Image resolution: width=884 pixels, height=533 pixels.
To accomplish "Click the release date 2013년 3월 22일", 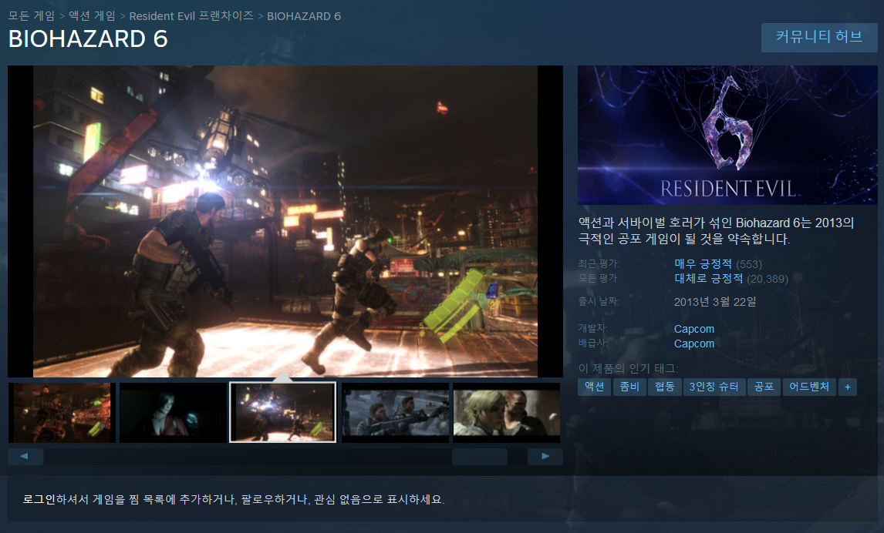I will coord(715,302).
